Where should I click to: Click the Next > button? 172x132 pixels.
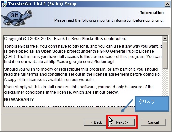tap(122, 122)
